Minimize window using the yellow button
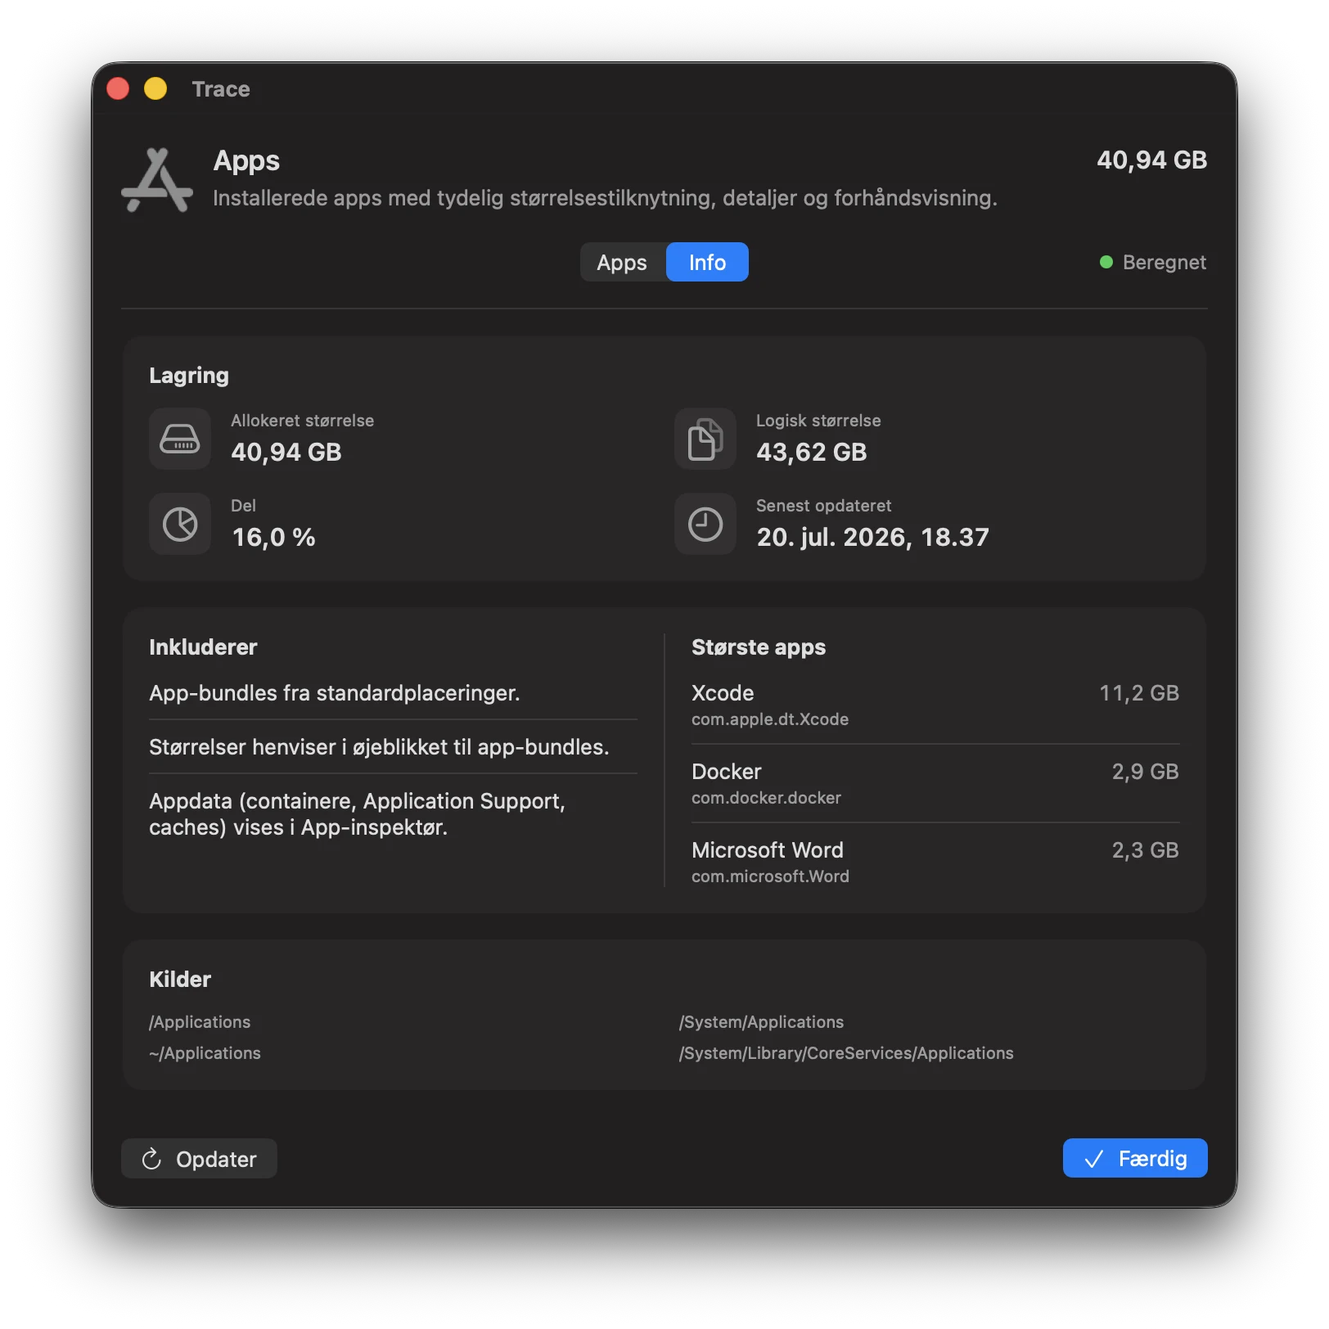The height and width of the screenshot is (1329, 1329). (155, 88)
